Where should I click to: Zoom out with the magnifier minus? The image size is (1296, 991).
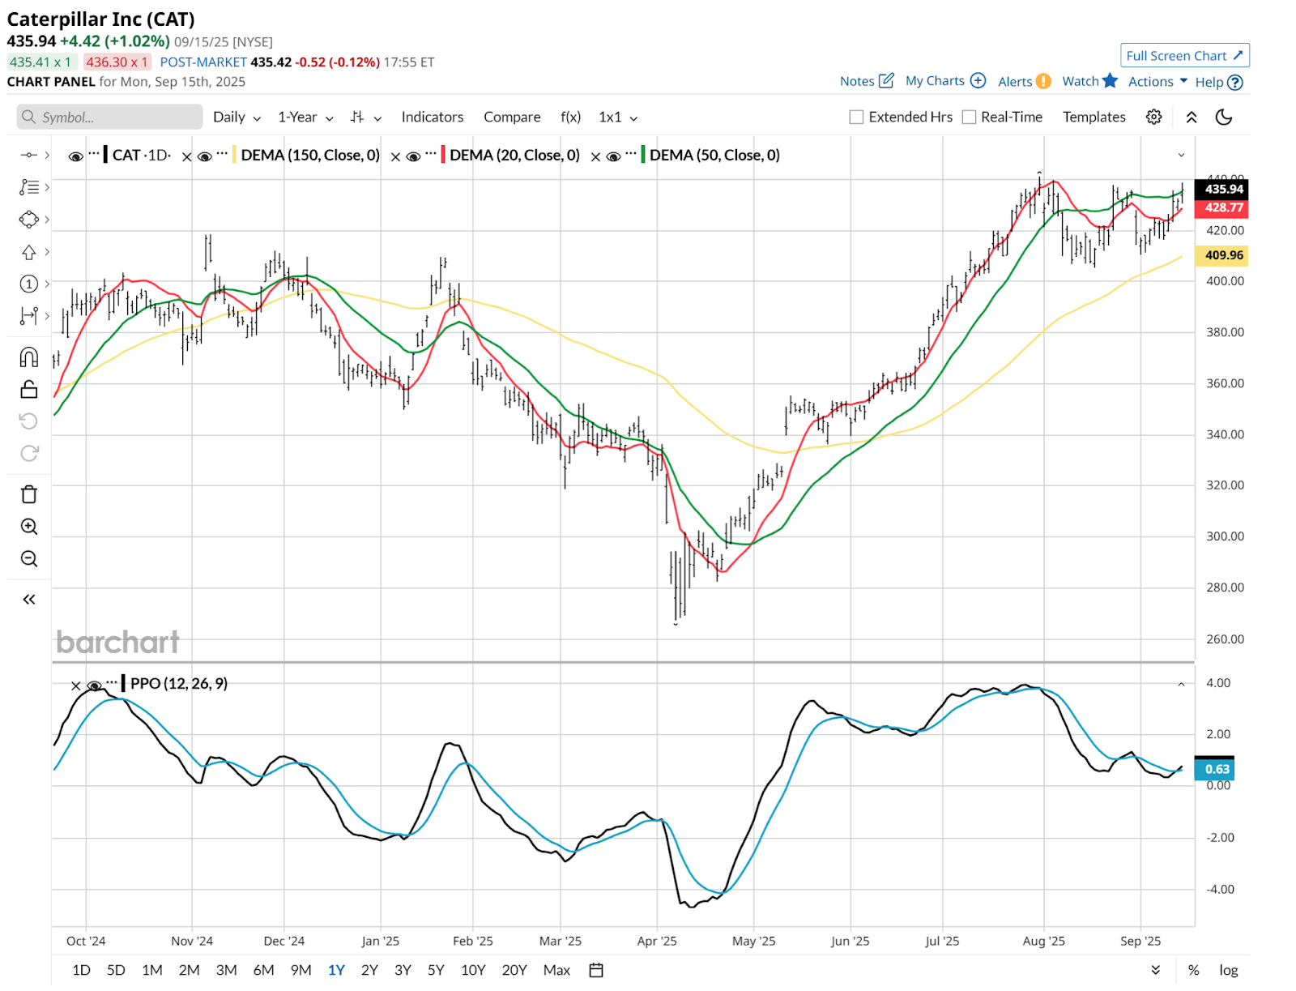(x=28, y=558)
